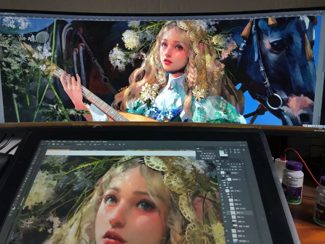This screenshot has width=325, height=244.
Task: Toggle visibility of the bottom Color Fill layer
Action: coord(228,241)
